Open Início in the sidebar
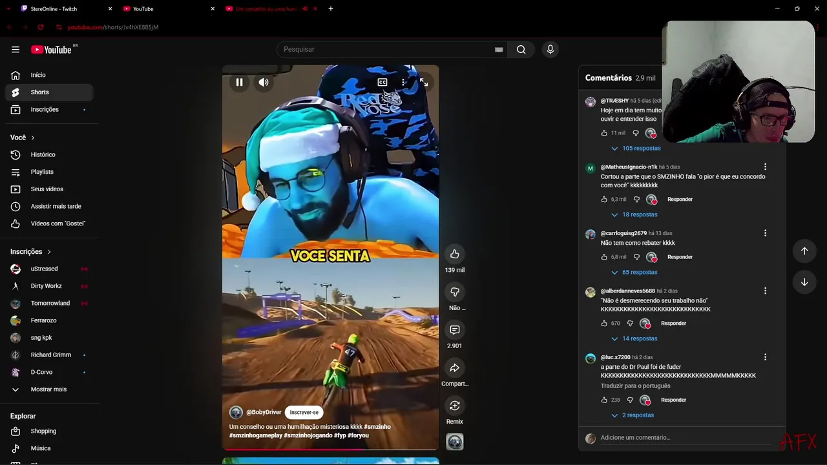Viewport: 827px width, 465px height. pyautogui.click(x=49, y=75)
